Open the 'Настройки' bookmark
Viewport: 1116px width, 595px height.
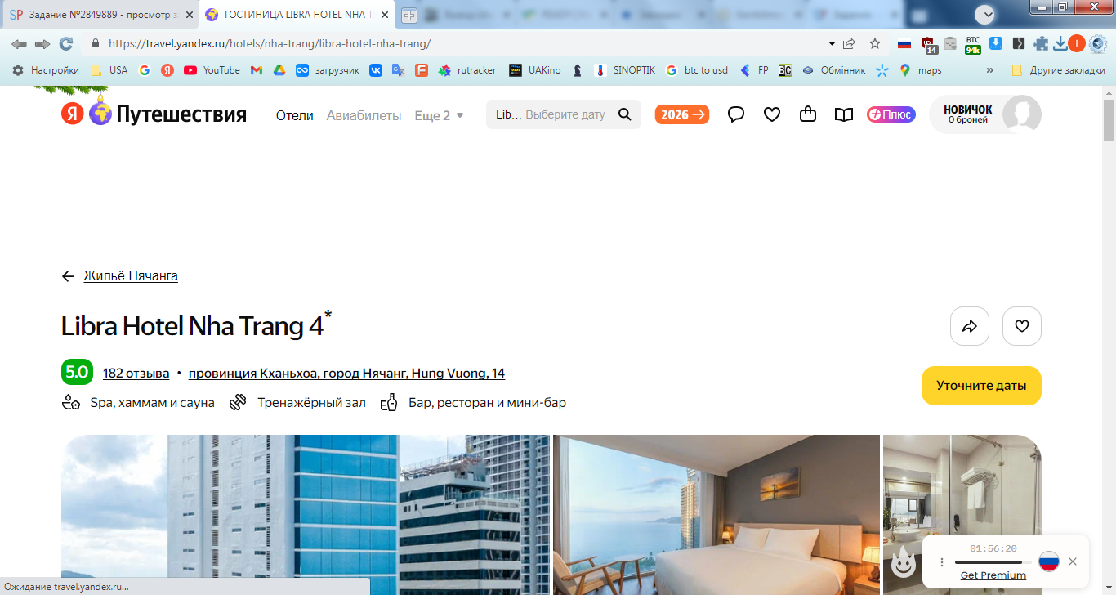click(46, 70)
